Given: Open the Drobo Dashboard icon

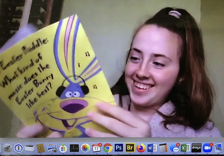Looking at the screenshot, I should click(197, 148).
